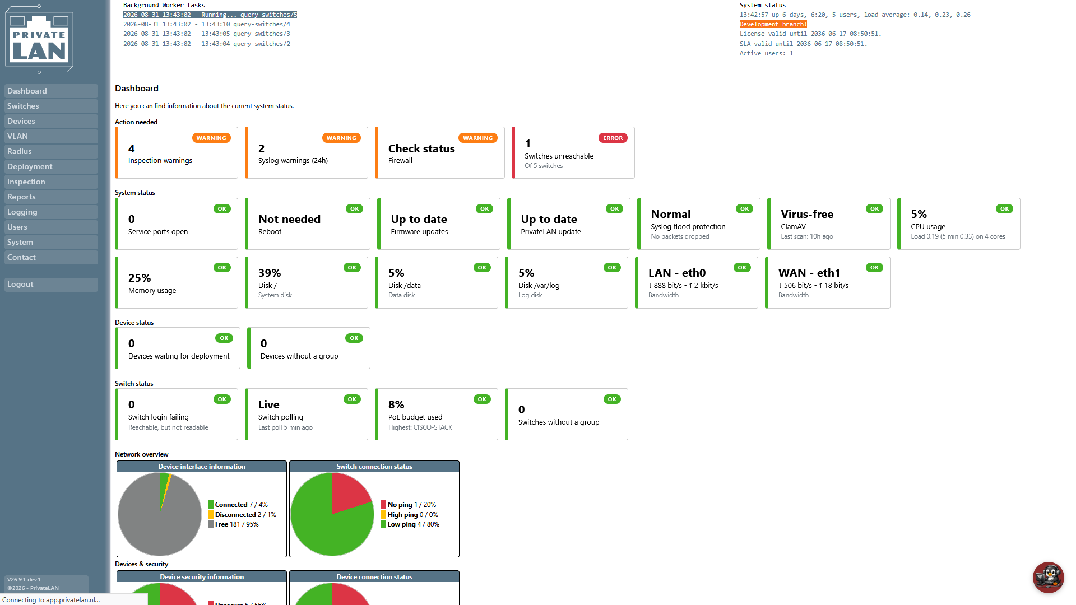
Task: Open the ClamAV Virus-free card
Action: click(829, 224)
